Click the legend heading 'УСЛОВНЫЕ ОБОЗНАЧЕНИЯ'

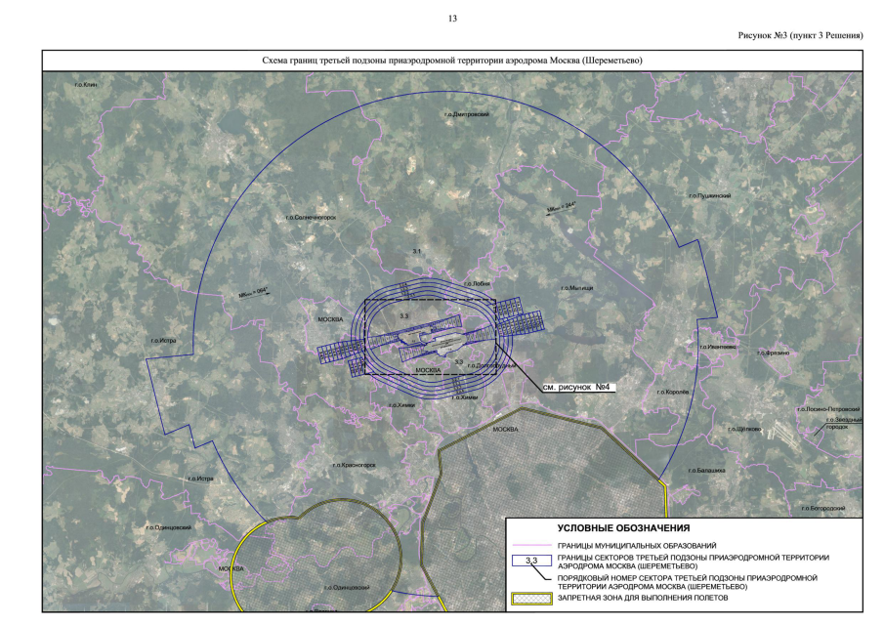pyautogui.click(x=623, y=528)
